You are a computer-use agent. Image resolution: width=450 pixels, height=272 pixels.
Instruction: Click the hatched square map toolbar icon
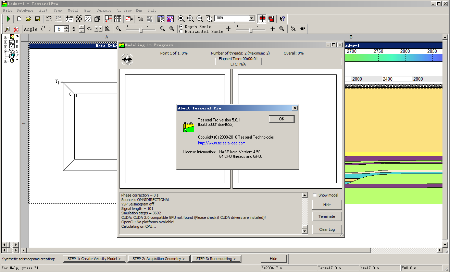click(x=88, y=19)
